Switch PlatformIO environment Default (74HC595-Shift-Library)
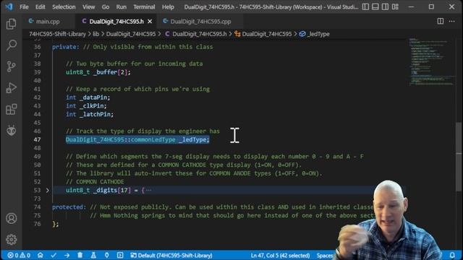Image resolution: width=463 pixels, height=260 pixels. 171,255
